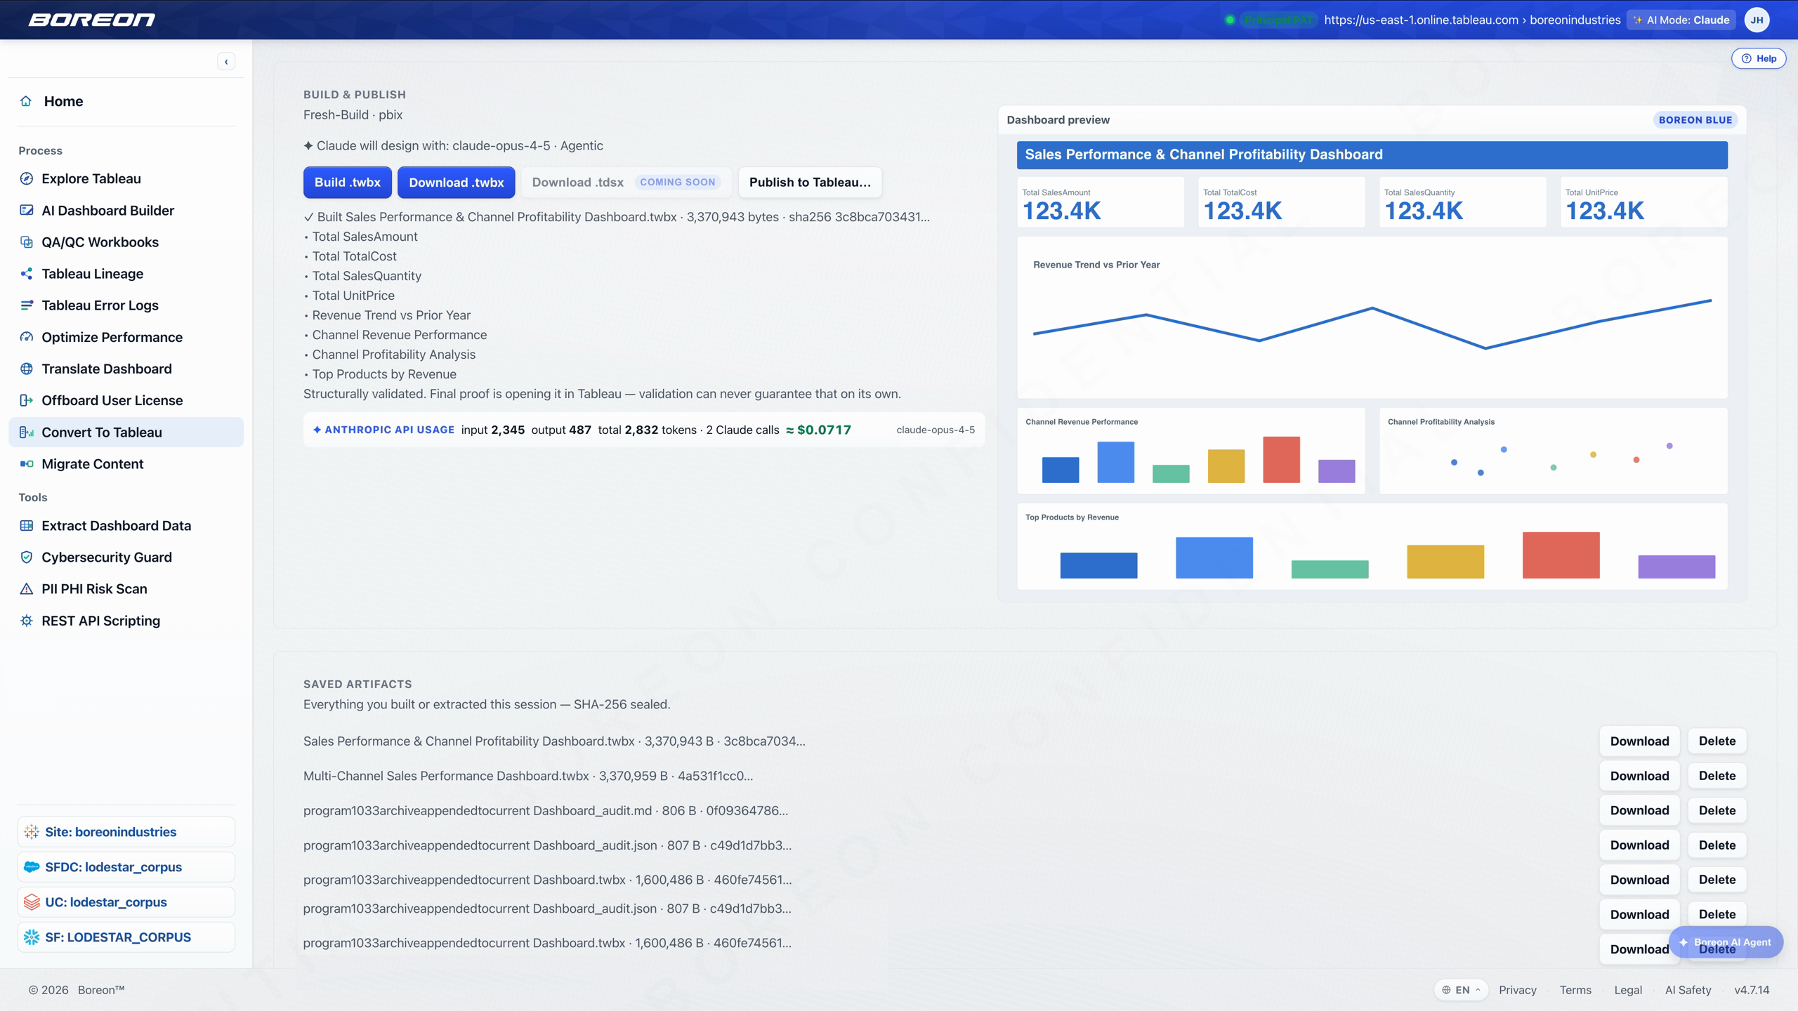Click the Multi-Channel Sales Performance Dashboard.twbx file name
1798x1011 pixels.
pos(446,776)
